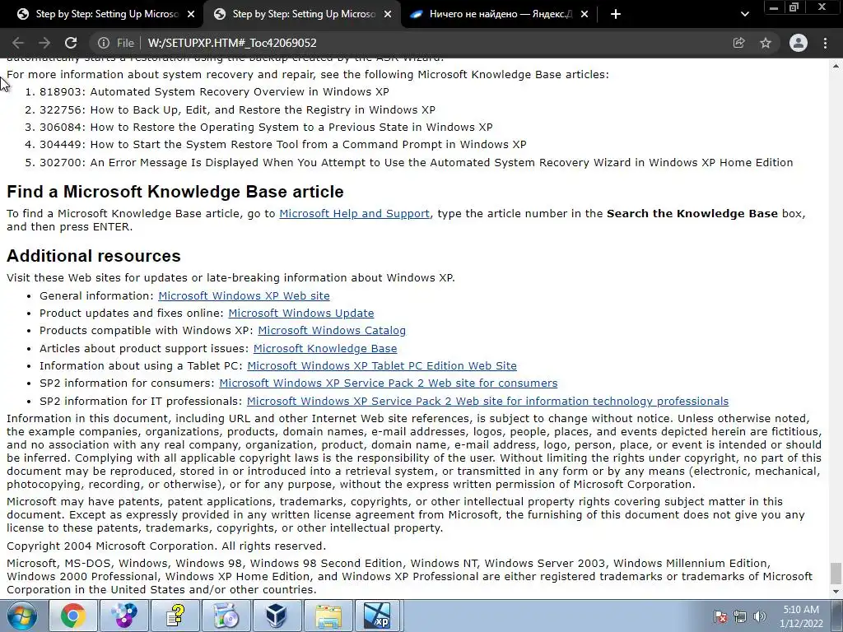Open Windows XP Tablet PC Edition Web Site link

(x=382, y=365)
